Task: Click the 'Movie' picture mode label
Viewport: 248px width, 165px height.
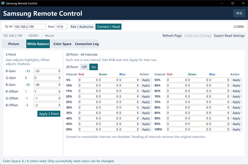Action: click(49, 36)
